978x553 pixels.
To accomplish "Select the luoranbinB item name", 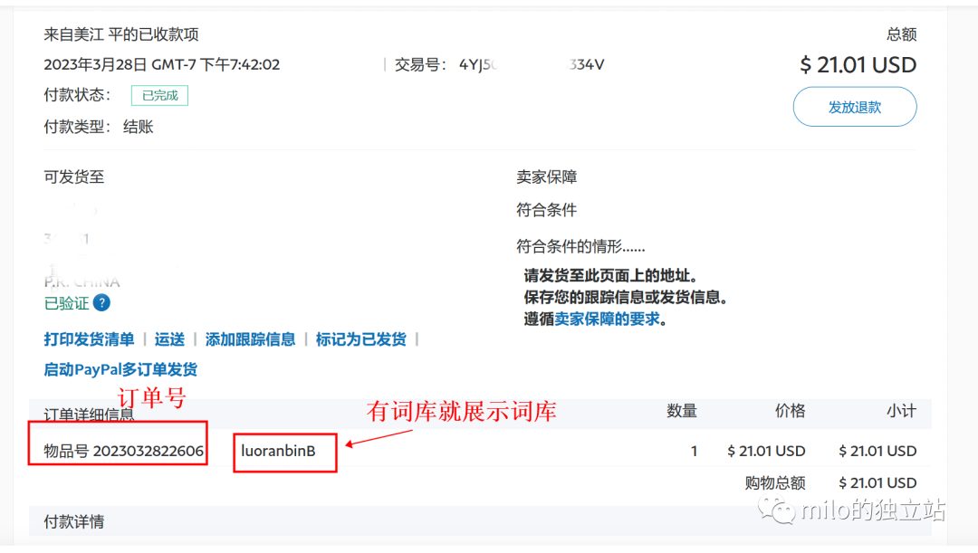I will point(278,451).
